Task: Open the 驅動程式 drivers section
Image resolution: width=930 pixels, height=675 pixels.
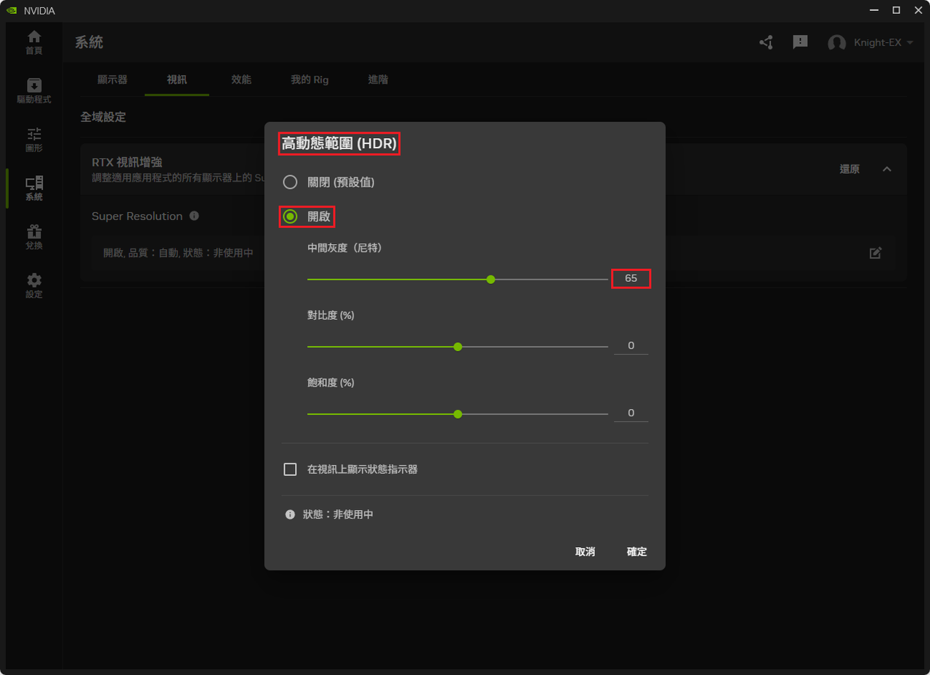Action: click(34, 91)
